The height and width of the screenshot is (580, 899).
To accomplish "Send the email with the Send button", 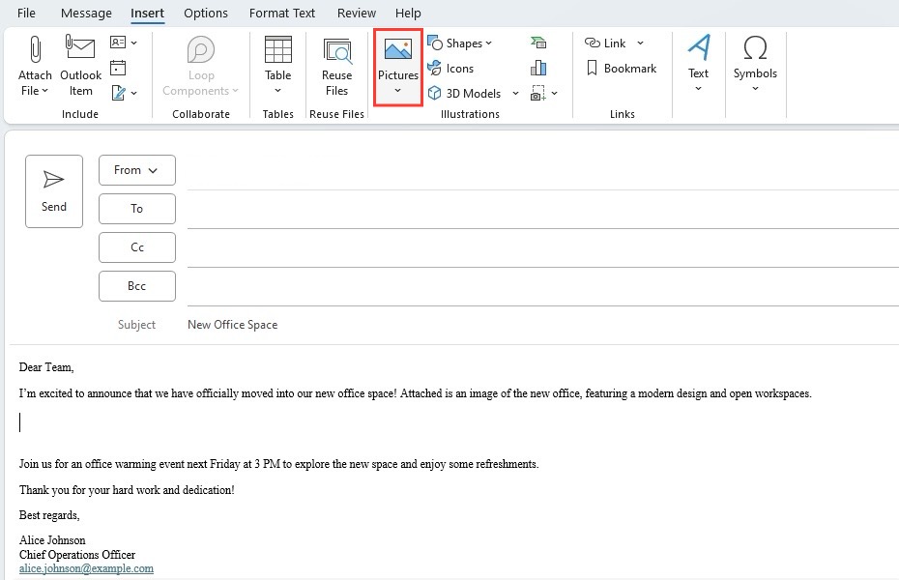I will [54, 191].
